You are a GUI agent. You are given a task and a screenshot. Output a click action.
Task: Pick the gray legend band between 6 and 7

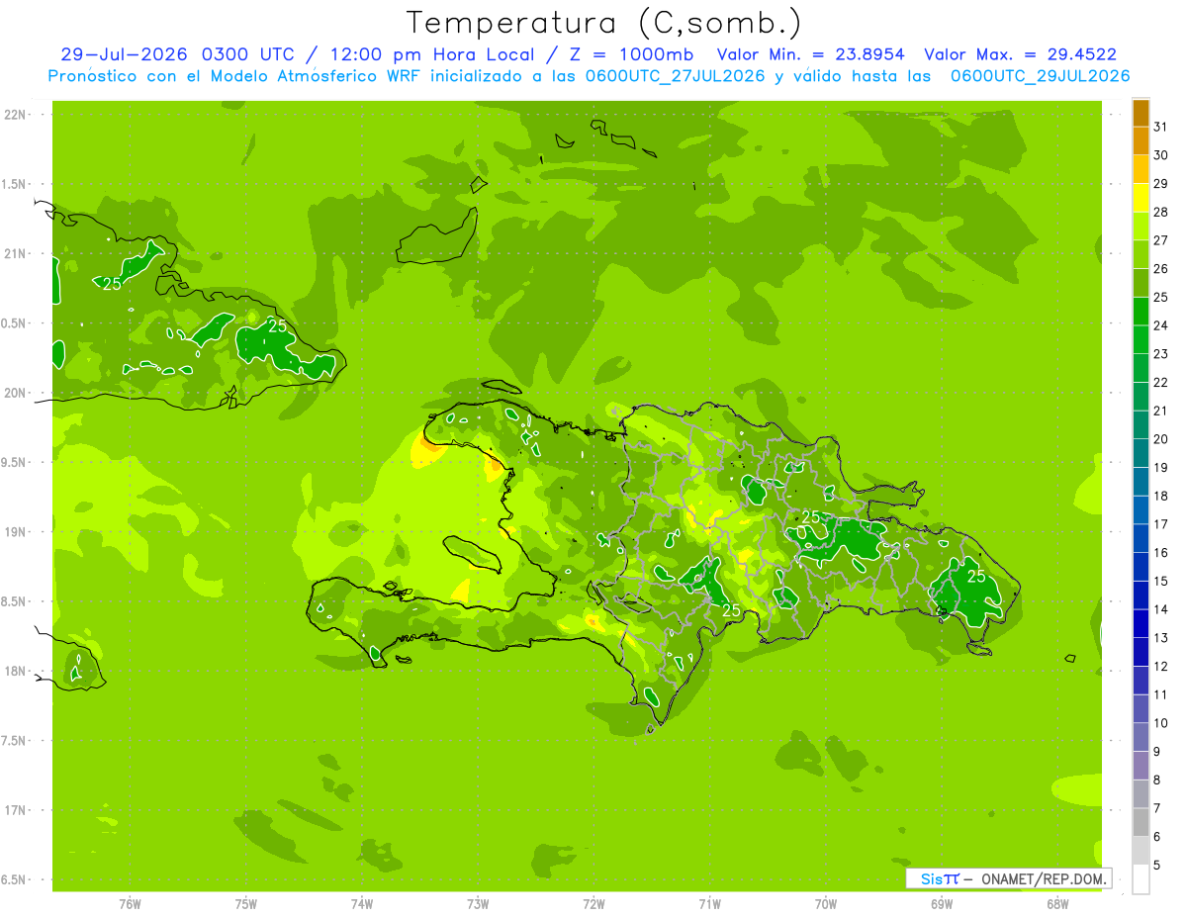coord(1141,823)
